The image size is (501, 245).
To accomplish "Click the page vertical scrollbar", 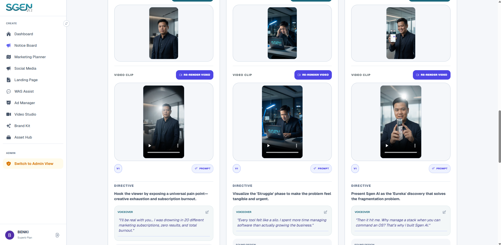I will click(x=500, y=137).
